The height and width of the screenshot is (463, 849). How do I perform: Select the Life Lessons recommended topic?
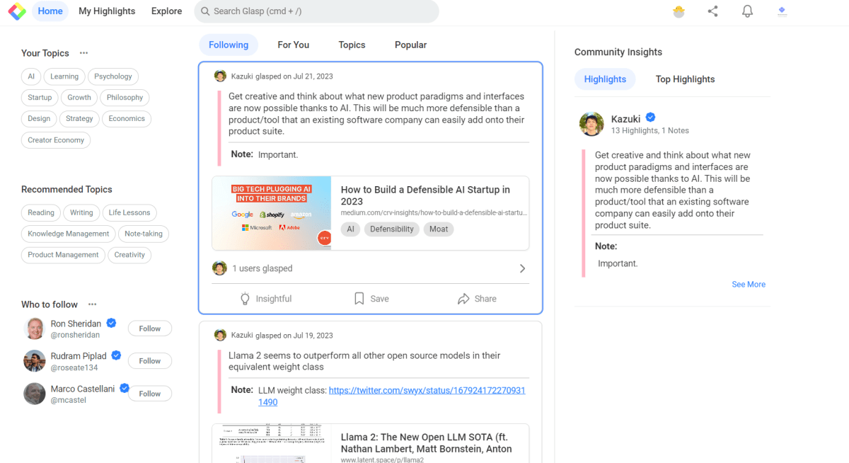pyautogui.click(x=129, y=212)
